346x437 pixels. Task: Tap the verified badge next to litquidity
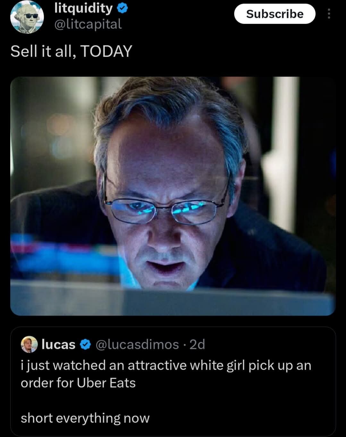click(x=122, y=9)
